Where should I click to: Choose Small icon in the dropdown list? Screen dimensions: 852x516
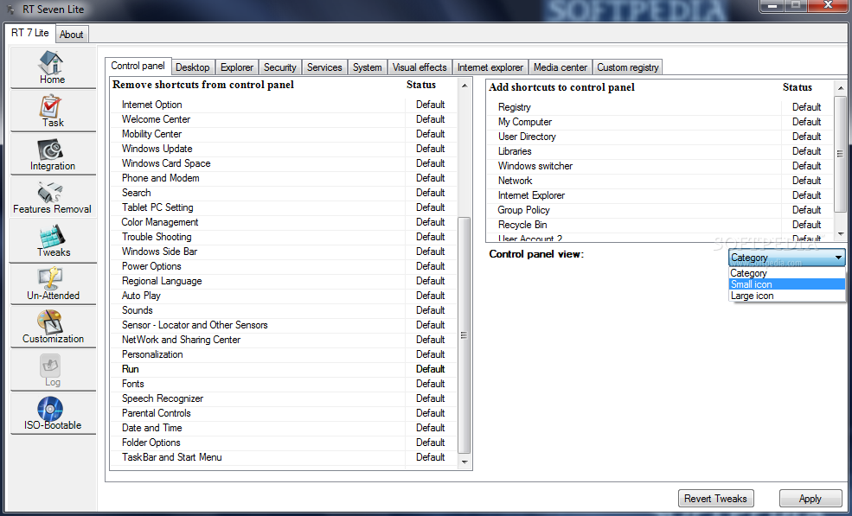(x=787, y=284)
